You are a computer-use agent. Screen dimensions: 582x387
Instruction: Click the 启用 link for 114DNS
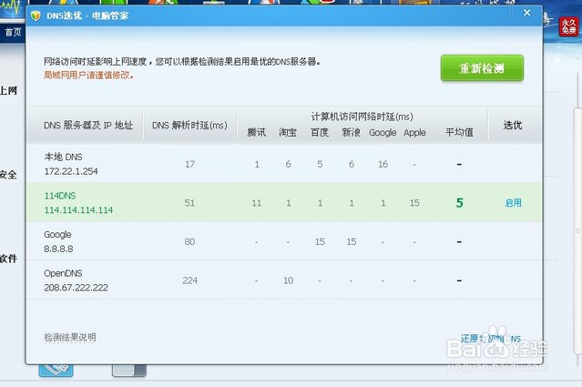click(513, 203)
